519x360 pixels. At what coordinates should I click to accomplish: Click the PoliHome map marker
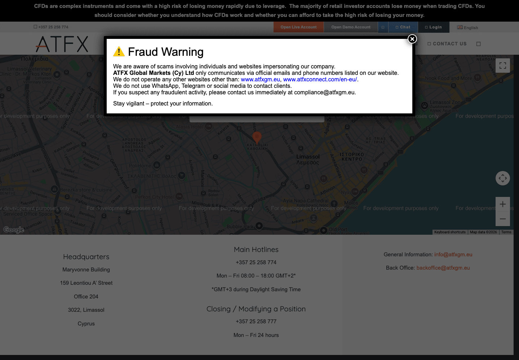click(156, 165)
